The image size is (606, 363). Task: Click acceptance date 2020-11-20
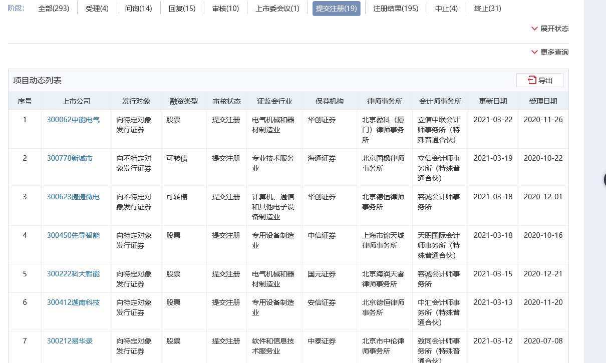543,302
